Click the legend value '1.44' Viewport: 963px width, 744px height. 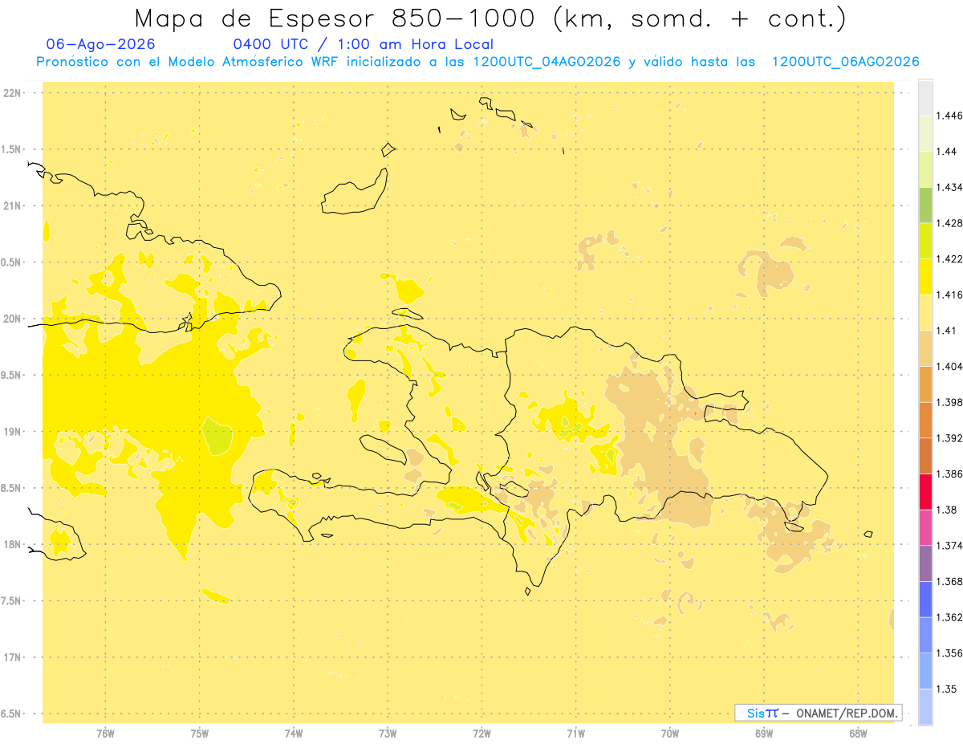coord(947,152)
